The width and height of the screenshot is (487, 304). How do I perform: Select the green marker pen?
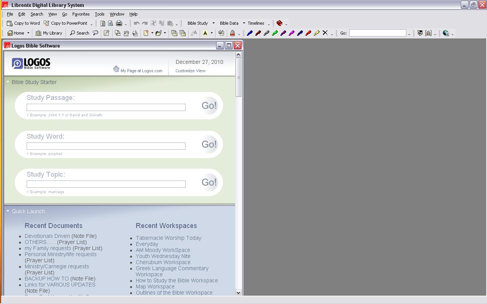[x=275, y=33]
